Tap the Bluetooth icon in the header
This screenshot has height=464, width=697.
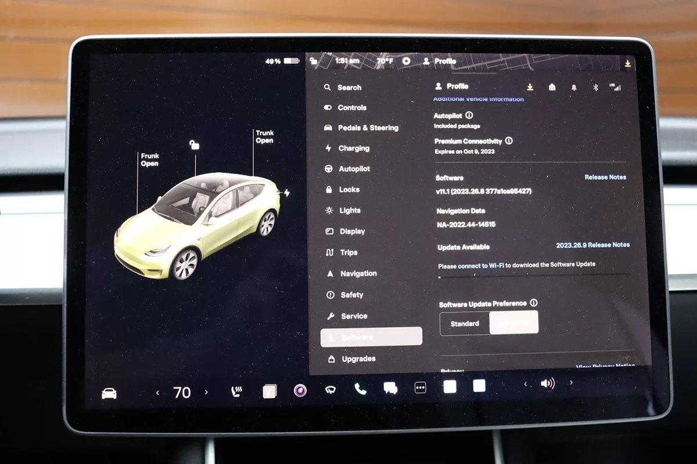[595, 87]
